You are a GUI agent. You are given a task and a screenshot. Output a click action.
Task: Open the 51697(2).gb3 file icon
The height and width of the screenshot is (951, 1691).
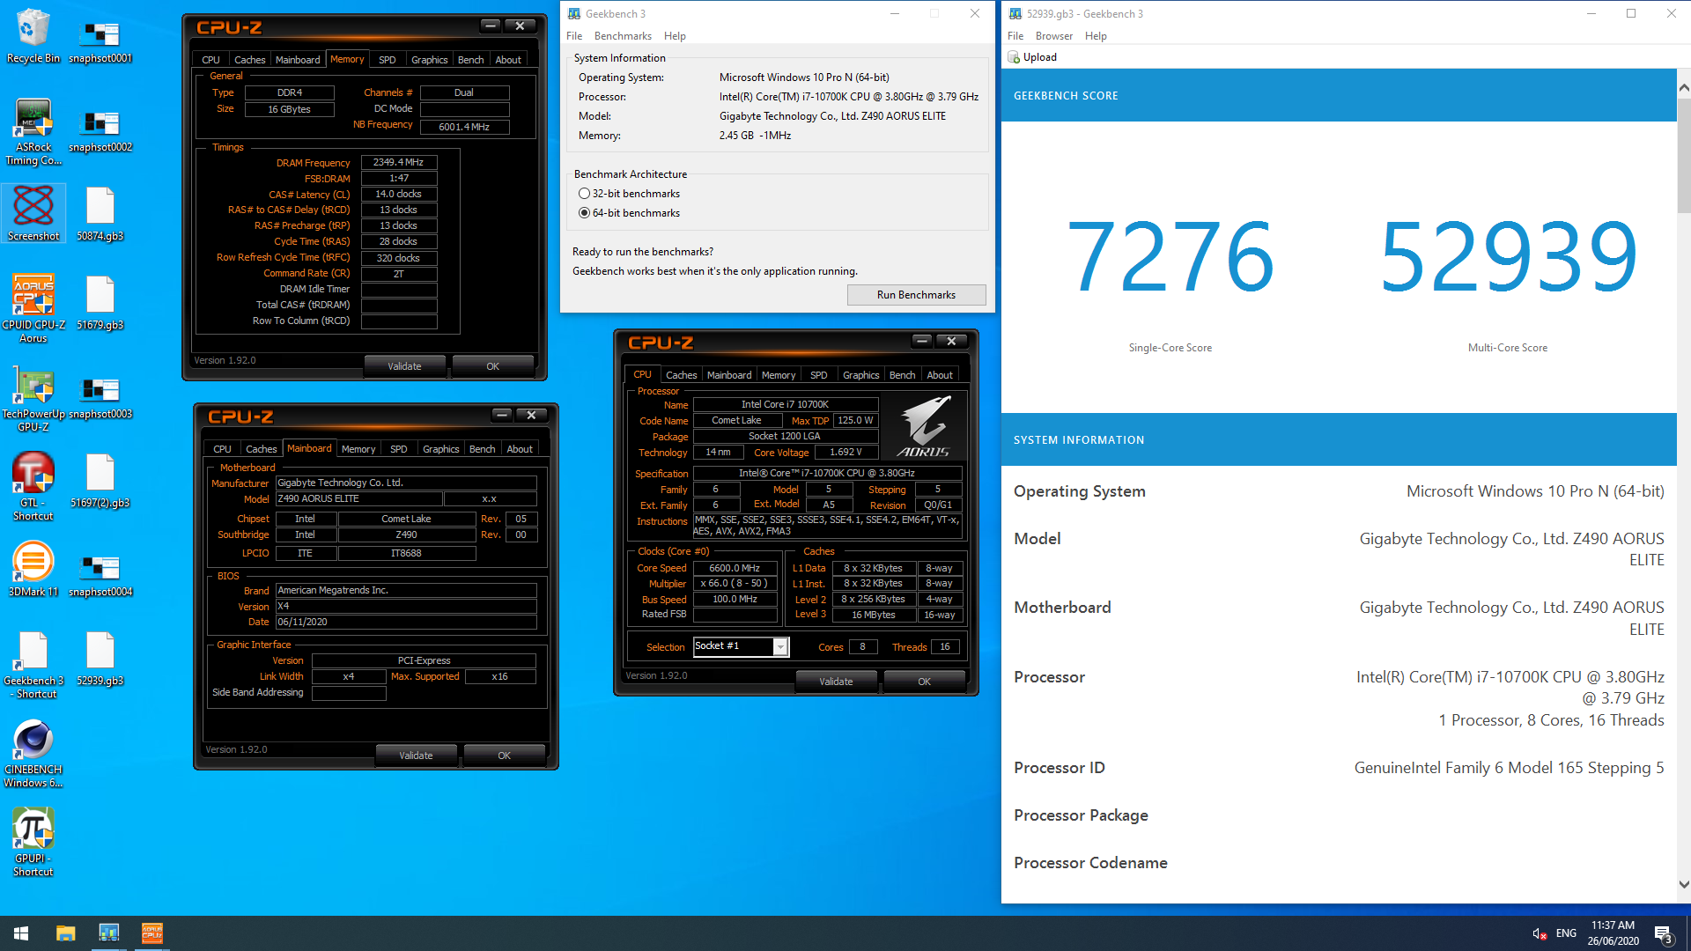point(100,481)
